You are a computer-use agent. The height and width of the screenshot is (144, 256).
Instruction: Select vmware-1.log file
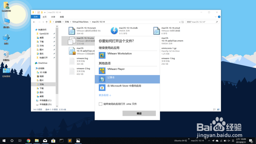pyautogui.click(x=168, y=61)
